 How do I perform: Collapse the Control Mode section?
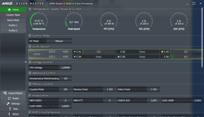pos(30,35)
